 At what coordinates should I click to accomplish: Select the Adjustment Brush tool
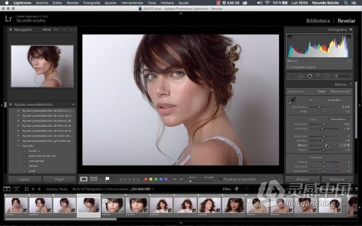[343, 76]
